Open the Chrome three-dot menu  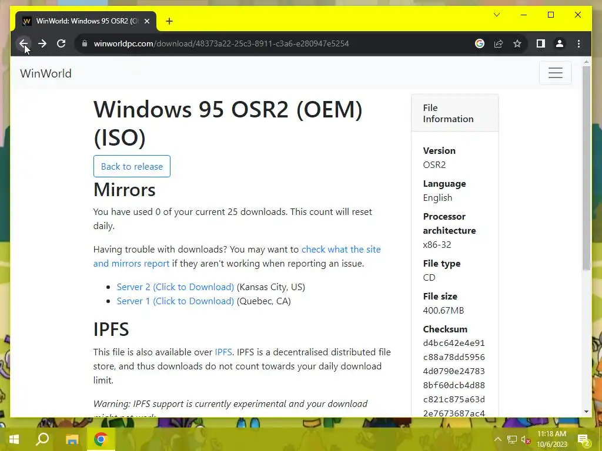pos(578,43)
